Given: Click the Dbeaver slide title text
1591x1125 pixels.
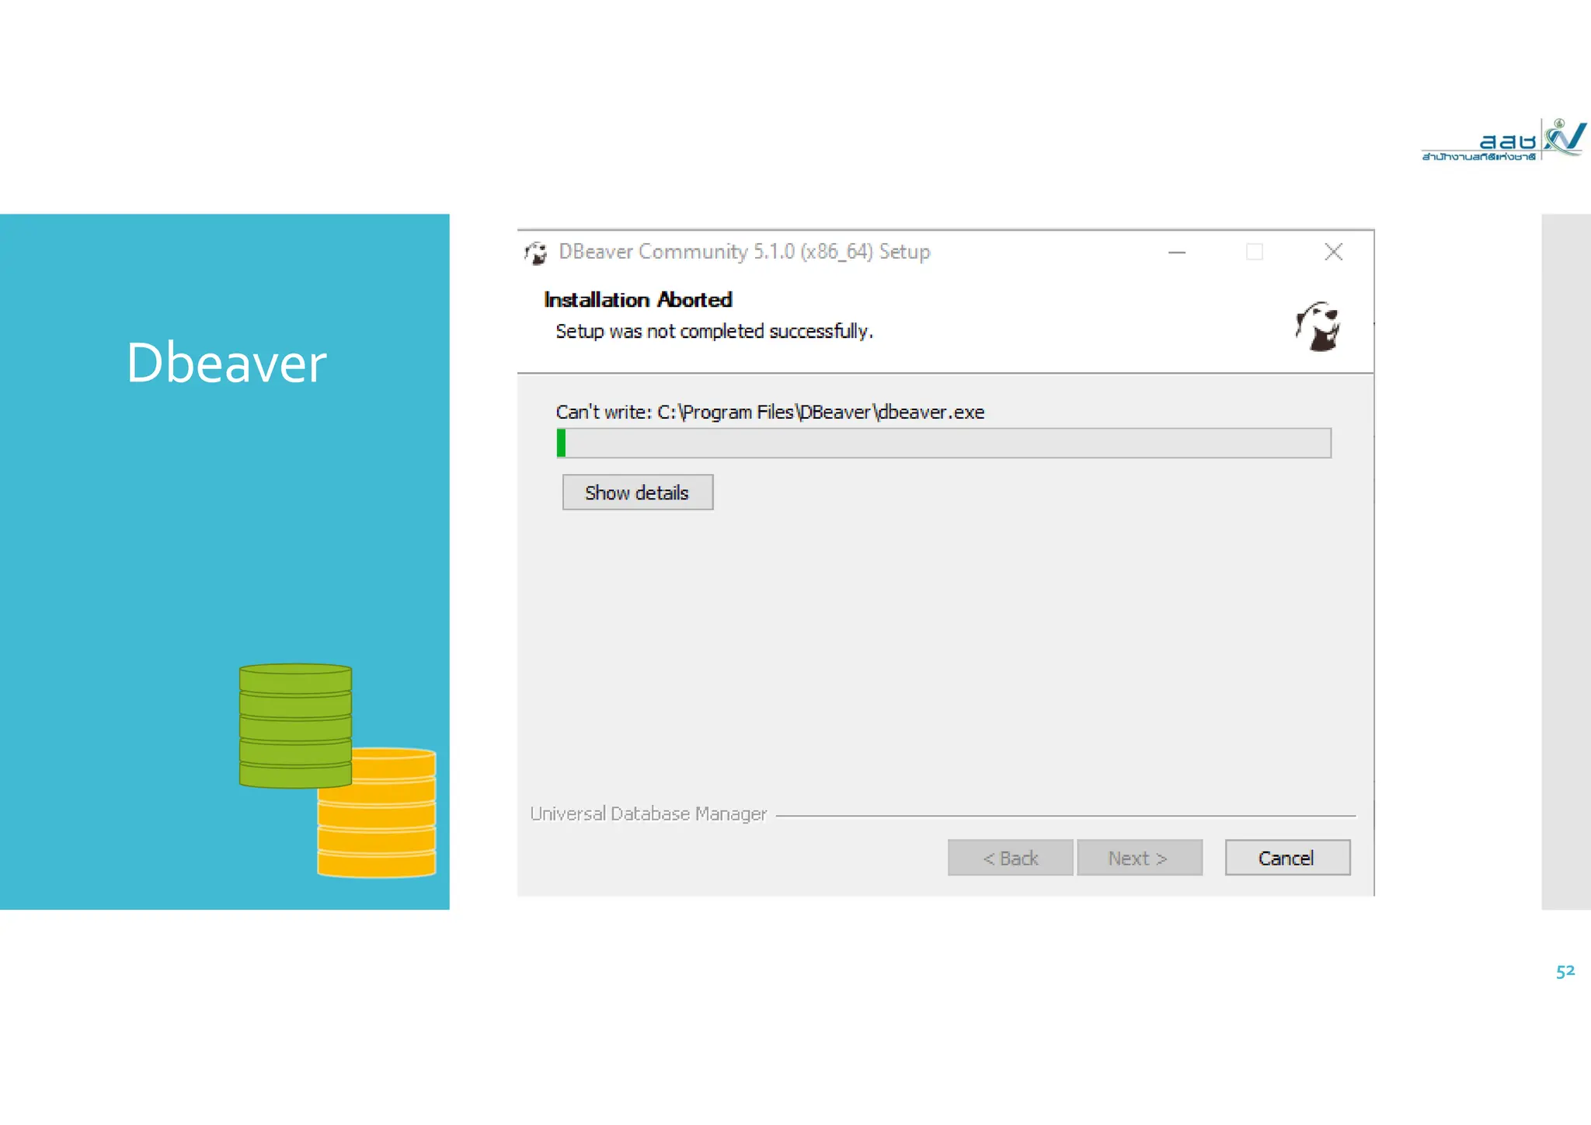Looking at the screenshot, I should [226, 363].
